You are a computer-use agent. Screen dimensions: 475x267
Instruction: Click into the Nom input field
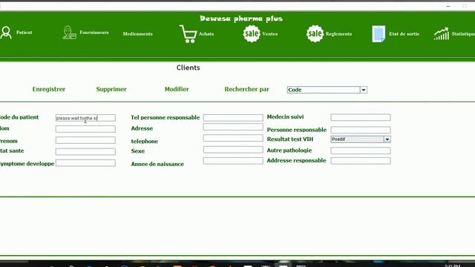pos(85,129)
